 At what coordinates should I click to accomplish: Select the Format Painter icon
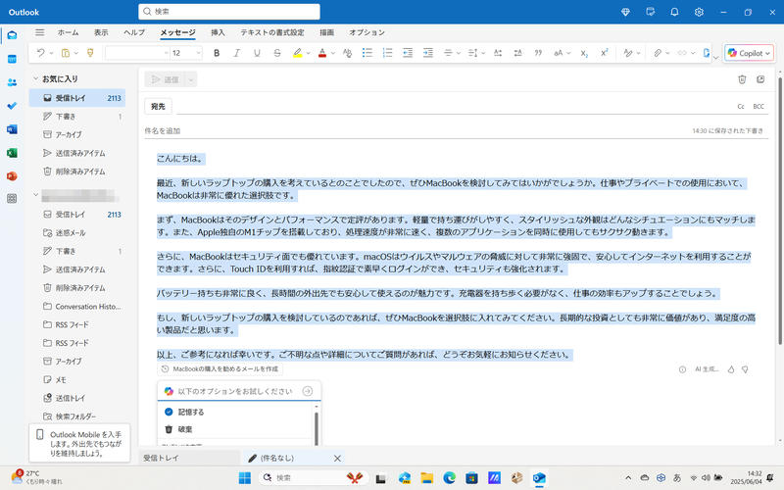point(90,53)
